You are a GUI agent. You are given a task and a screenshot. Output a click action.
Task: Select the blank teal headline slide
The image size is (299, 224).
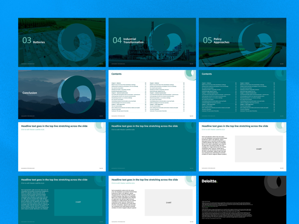[152, 147]
